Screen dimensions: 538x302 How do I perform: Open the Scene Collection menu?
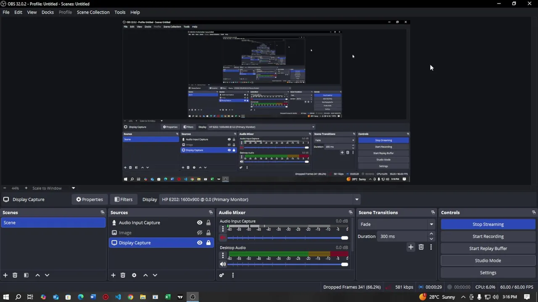(93, 12)
